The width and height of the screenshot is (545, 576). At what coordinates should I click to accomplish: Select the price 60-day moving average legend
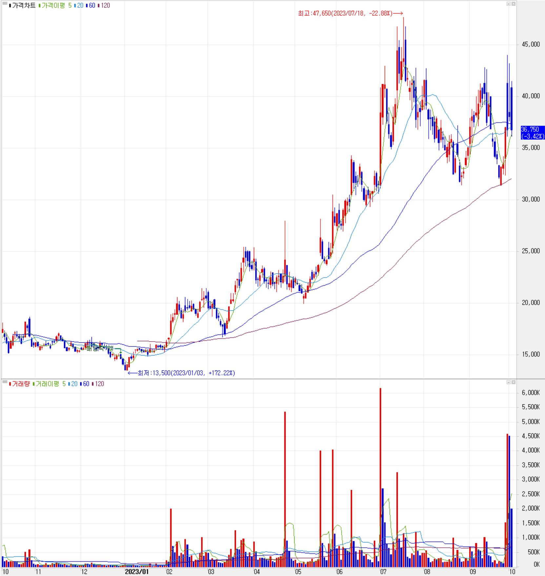92,6
